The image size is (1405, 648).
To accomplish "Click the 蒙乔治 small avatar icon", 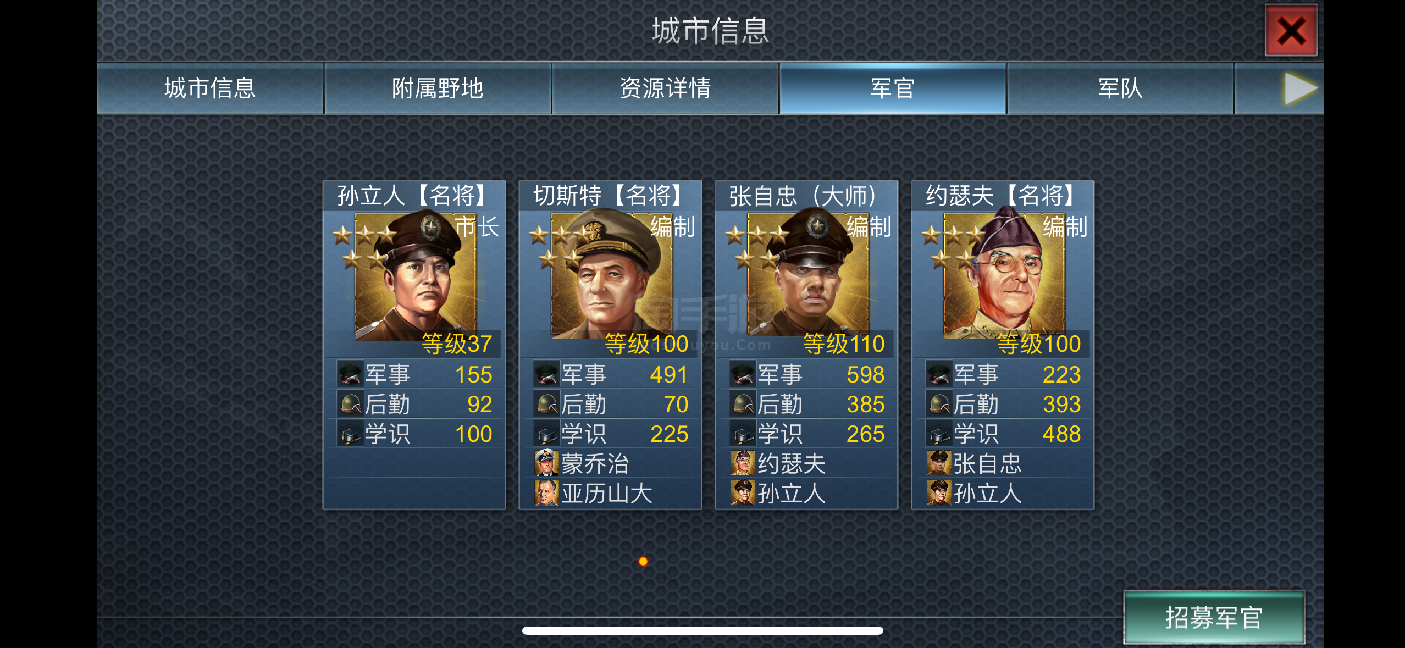I will [547, 463].
